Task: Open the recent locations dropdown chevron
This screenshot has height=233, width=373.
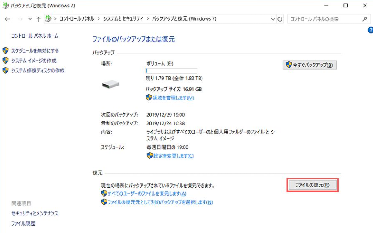Action: point(30,19)
